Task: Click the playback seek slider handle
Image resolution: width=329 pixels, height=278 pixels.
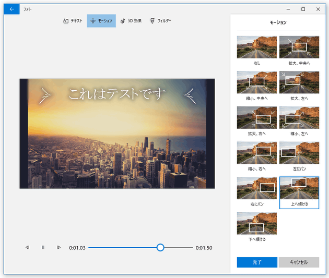Action: click(160, 247)
